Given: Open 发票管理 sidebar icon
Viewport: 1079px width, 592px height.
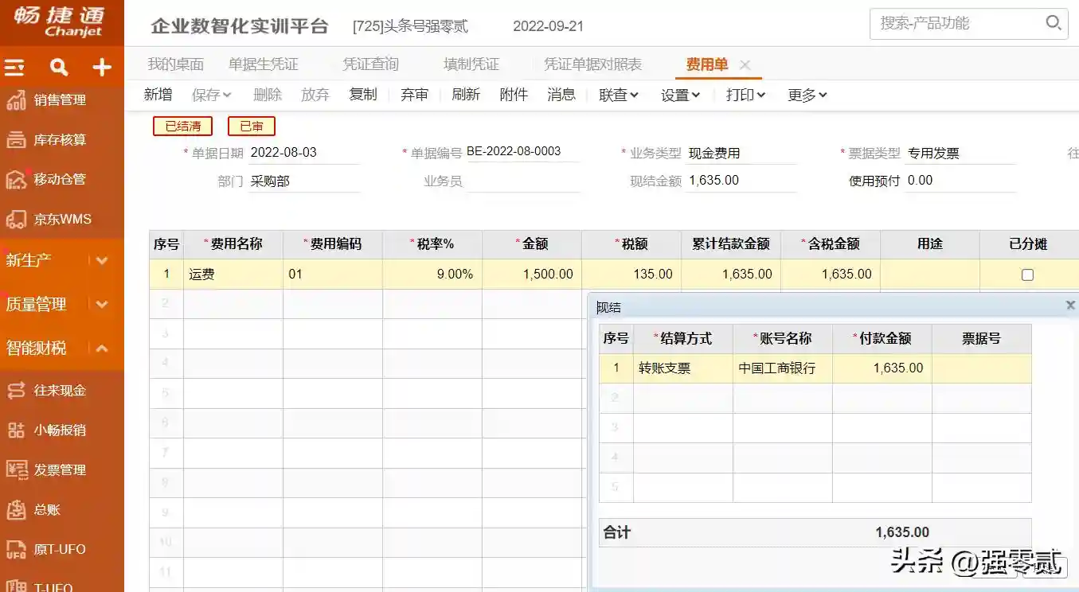Looking at the screenshot, I should pyautogui.click(x=16, y=469).
